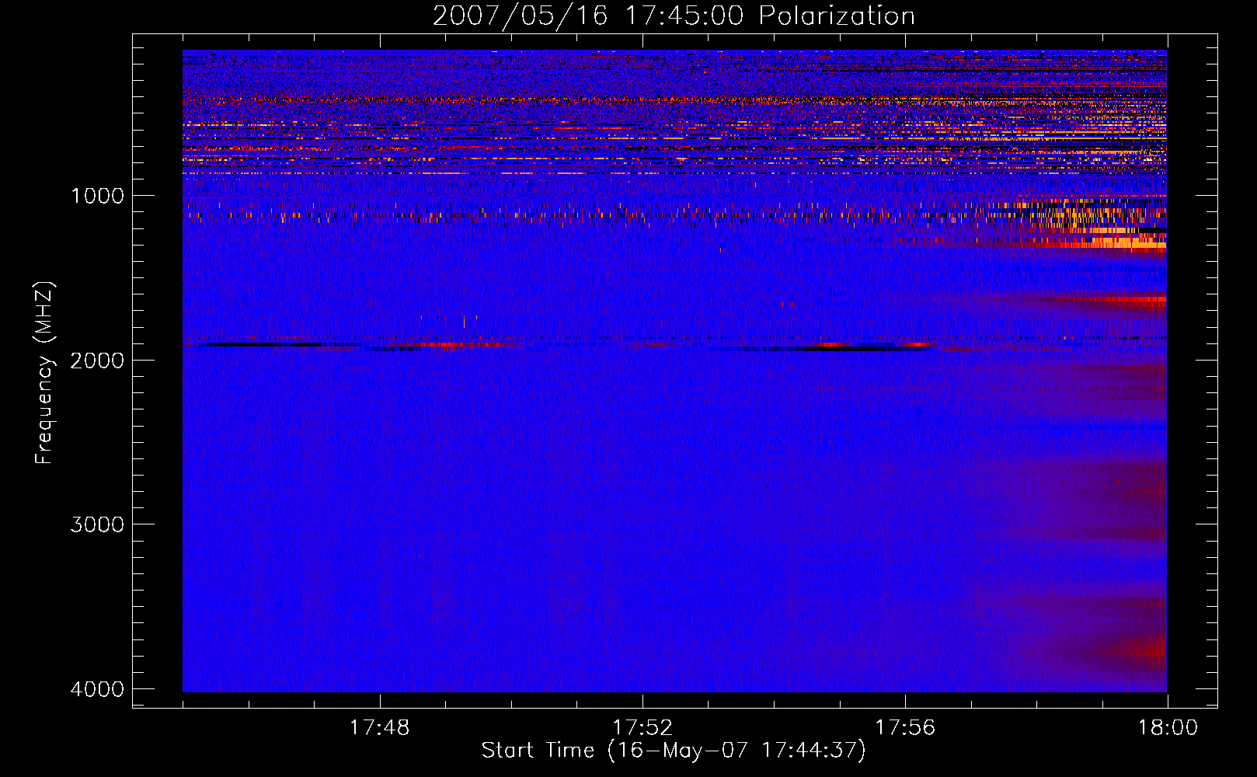The width and height of the screenshot is (1257, 777).
Task: Select the 4000 frequency tick label
Action: (x=98, y=689)
